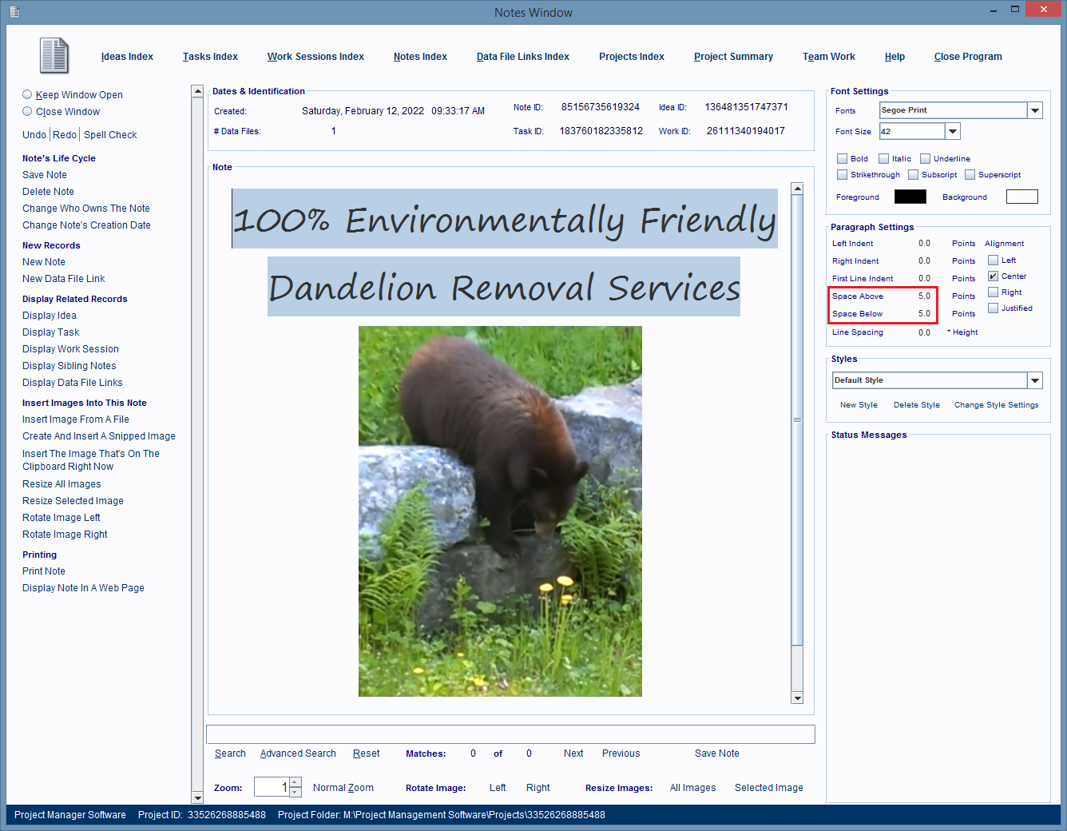Click the Undo link
Screen dimensions: 1067x831
pos(34,135)
